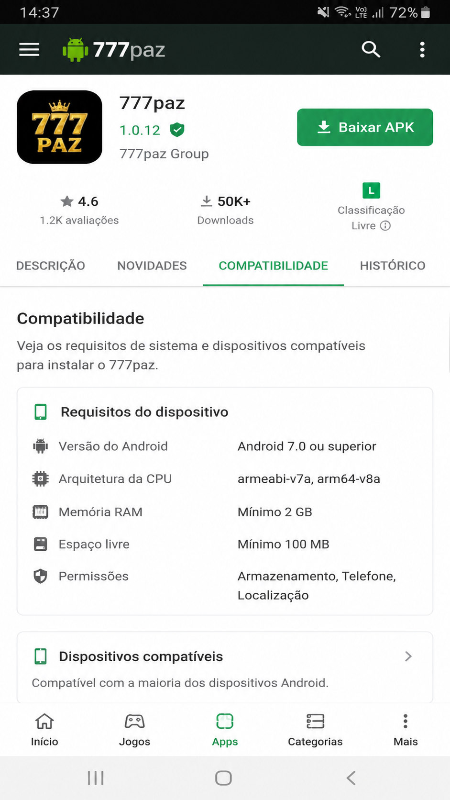Tap the 777 PAZ app icon thumbnail
This screenshot has height=800, width=450.
59,127
